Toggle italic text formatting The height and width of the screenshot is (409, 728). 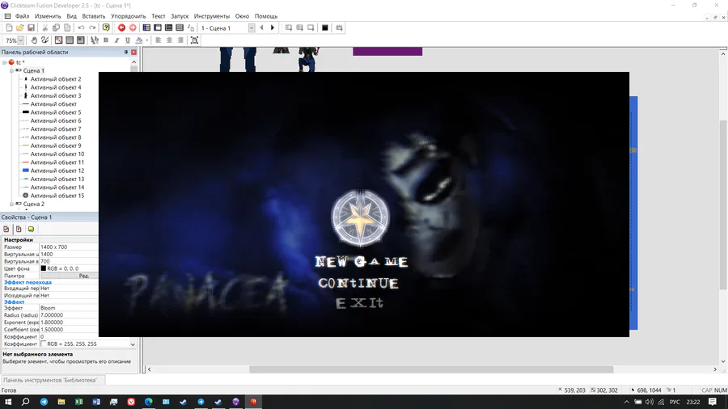coord(116,40)
